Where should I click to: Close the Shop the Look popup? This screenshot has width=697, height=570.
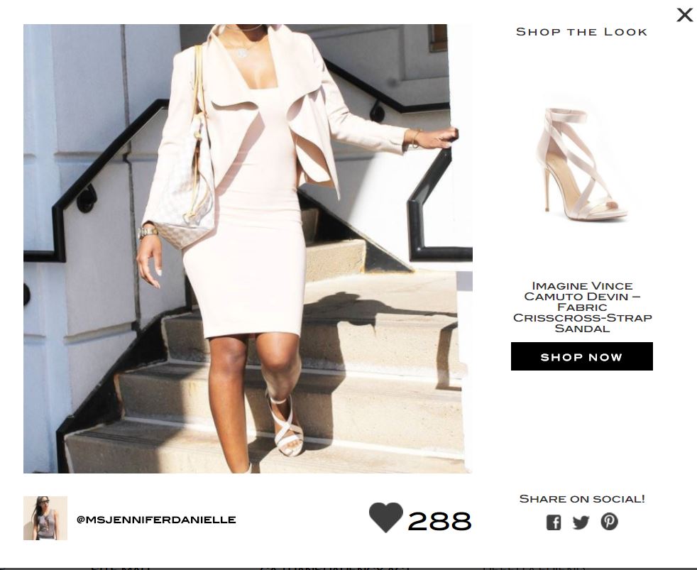(x=684, y=15)
